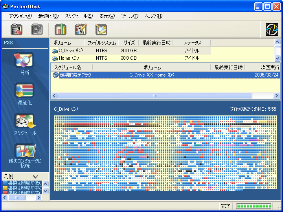
Task: Click the NTFS cell of Home (D:)
Action: pos(101,58)
